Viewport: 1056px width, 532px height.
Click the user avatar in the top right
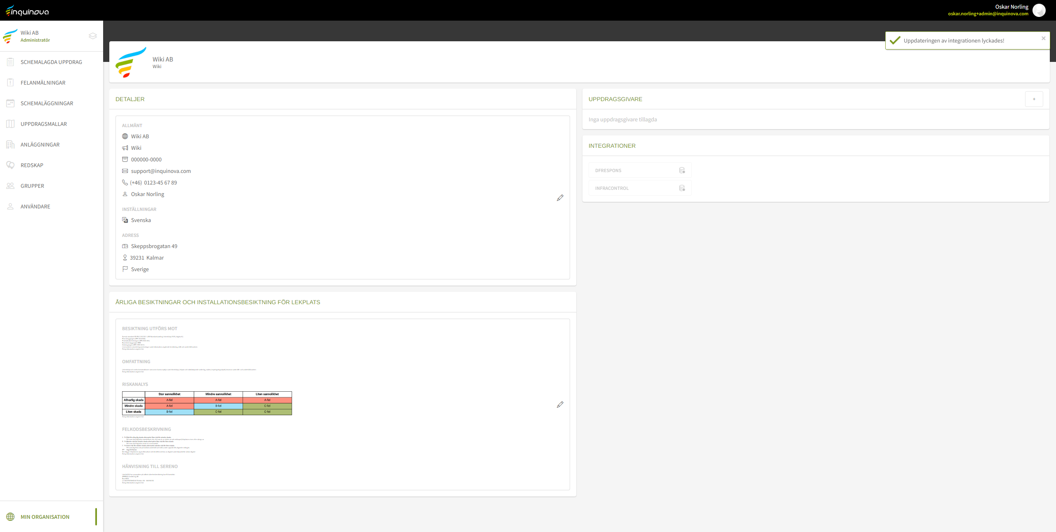coord(1039,10)
